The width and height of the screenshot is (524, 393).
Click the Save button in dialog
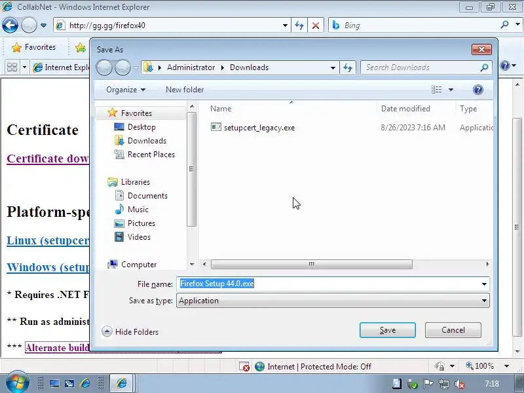pos(388,330)
